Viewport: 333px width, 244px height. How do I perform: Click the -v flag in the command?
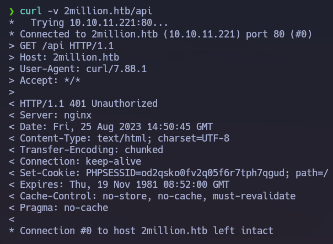coord(53,12)
